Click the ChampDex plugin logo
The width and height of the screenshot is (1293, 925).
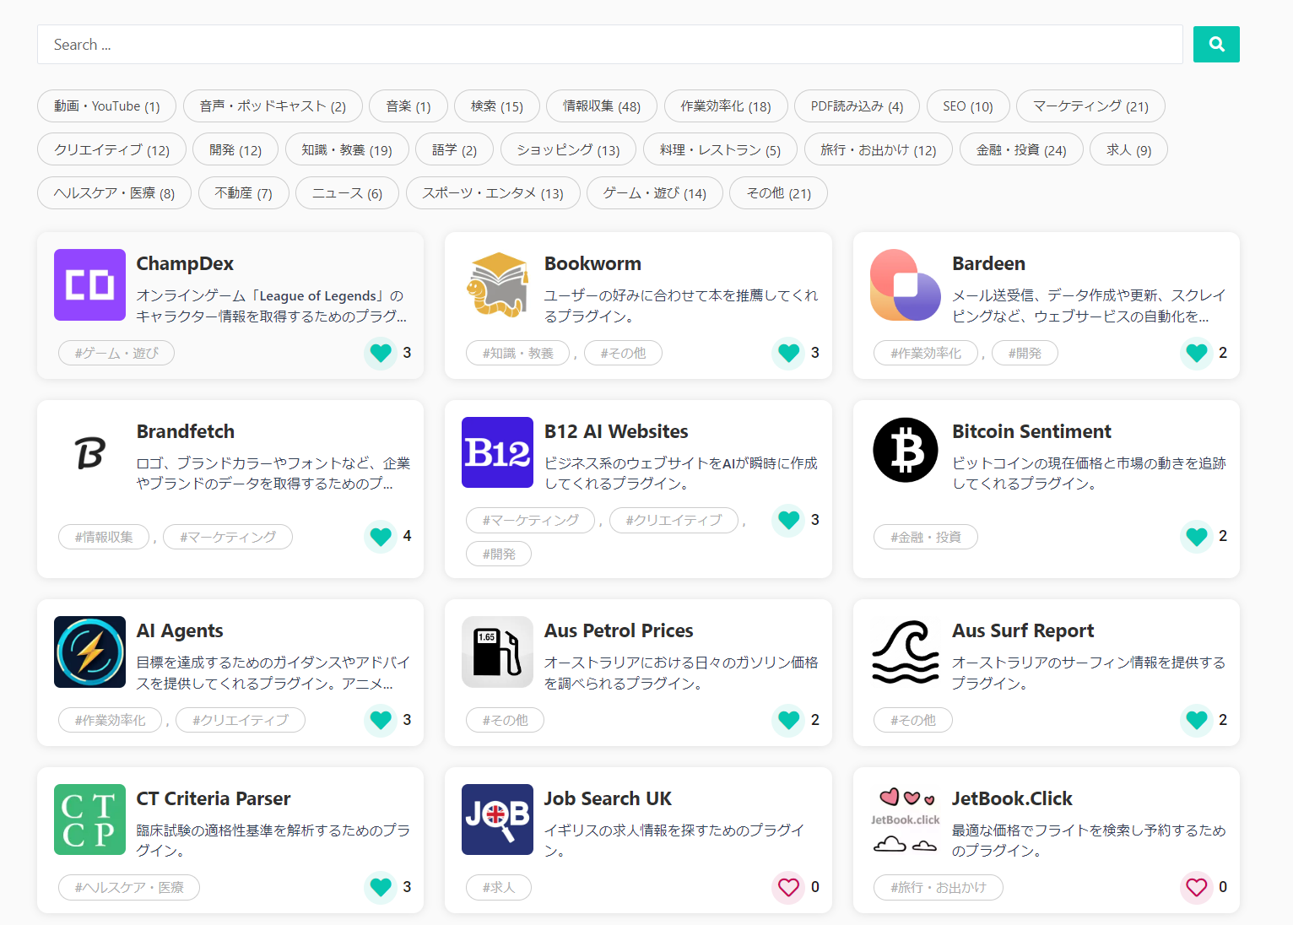(89, 284)
